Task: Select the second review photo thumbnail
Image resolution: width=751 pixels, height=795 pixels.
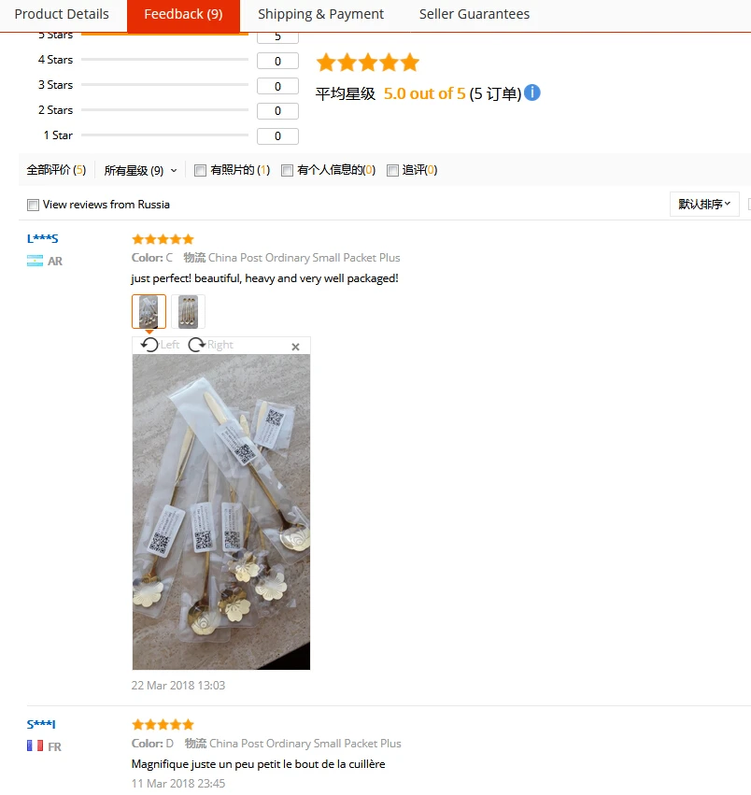Action: [x=188, y=311]
